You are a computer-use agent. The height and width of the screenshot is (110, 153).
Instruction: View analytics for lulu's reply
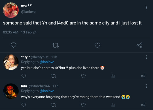click(113, 105)
